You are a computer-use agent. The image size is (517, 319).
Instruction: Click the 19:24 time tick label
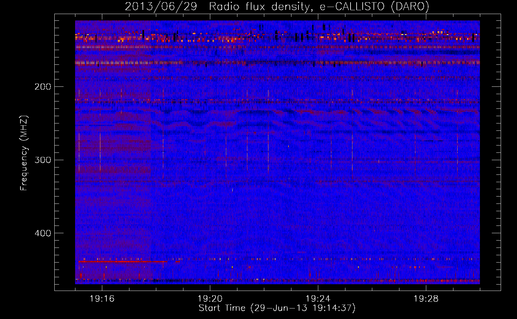[x=318, y=299]
